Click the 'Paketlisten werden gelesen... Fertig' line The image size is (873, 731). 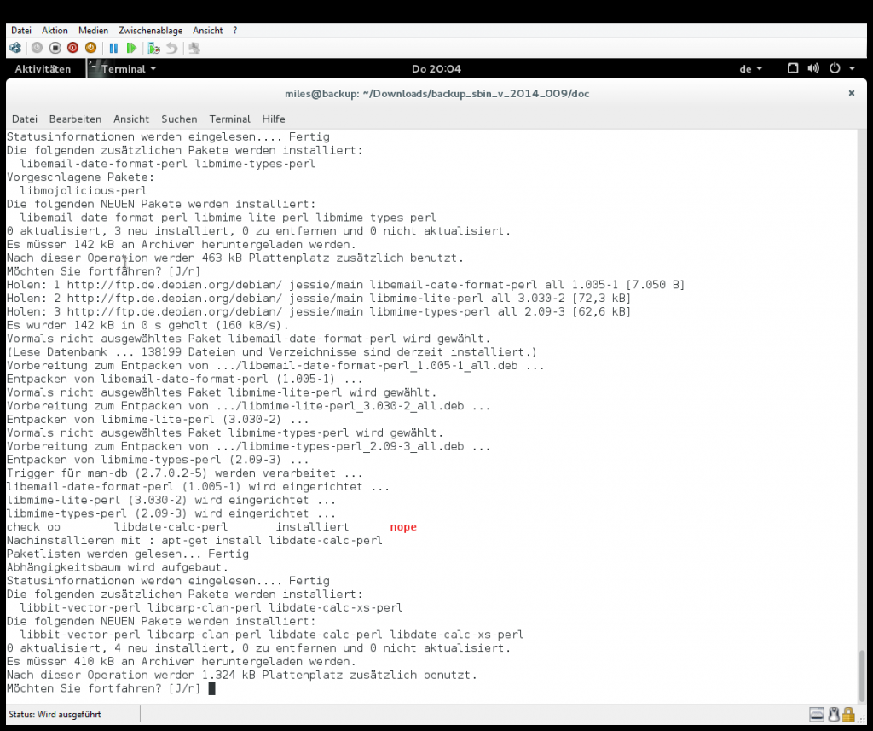pos(128,554)
